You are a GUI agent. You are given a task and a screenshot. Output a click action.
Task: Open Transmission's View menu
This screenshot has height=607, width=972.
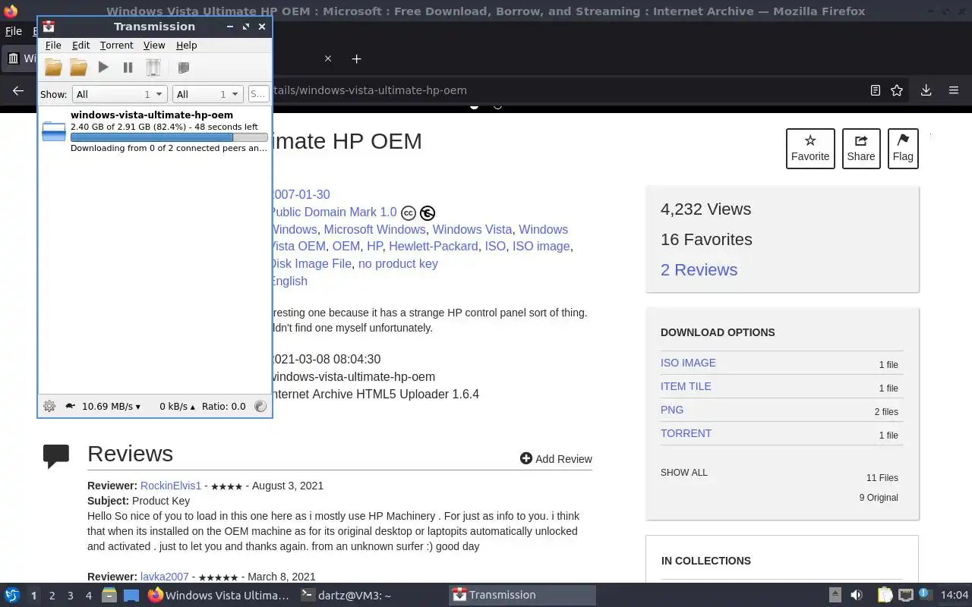tap(154, 46)
